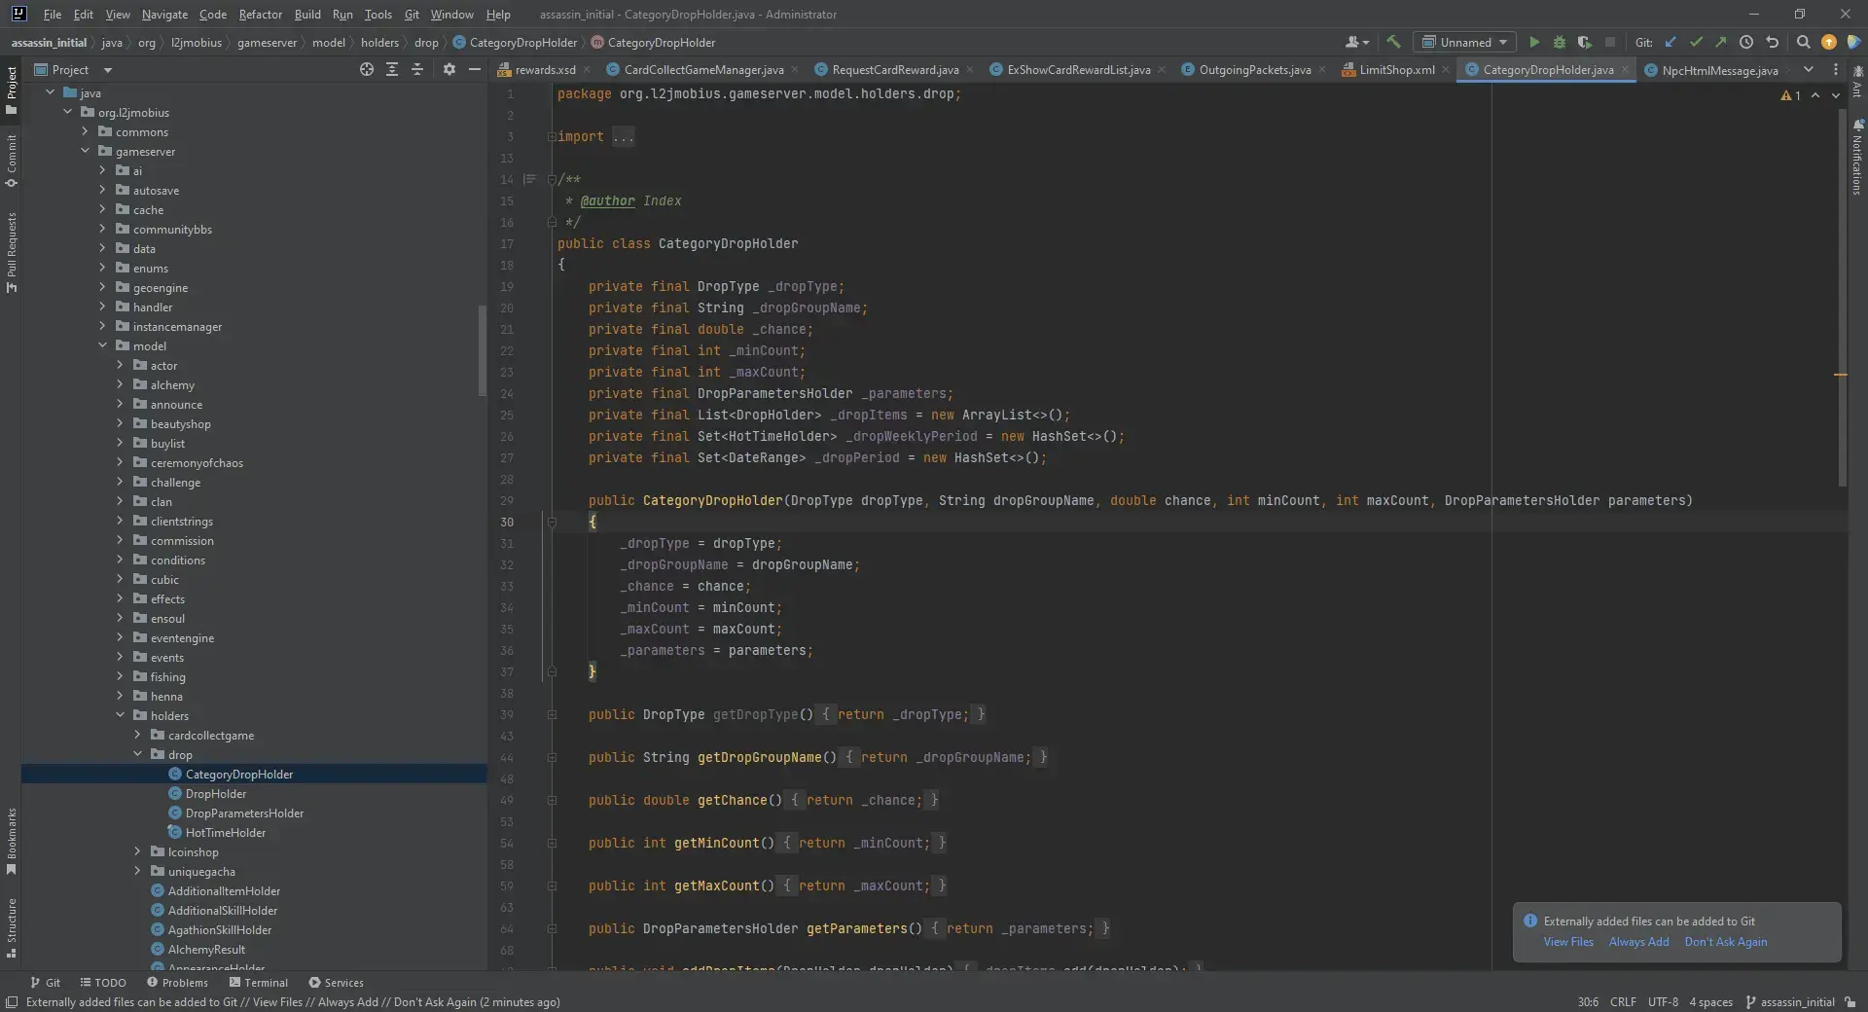This screenshot has height=1012, width=1868.
Task: Open the Bookmarks tool window
Action: (11, 841)
